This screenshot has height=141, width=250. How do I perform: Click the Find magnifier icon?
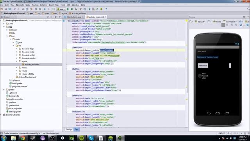click(36, 9)
